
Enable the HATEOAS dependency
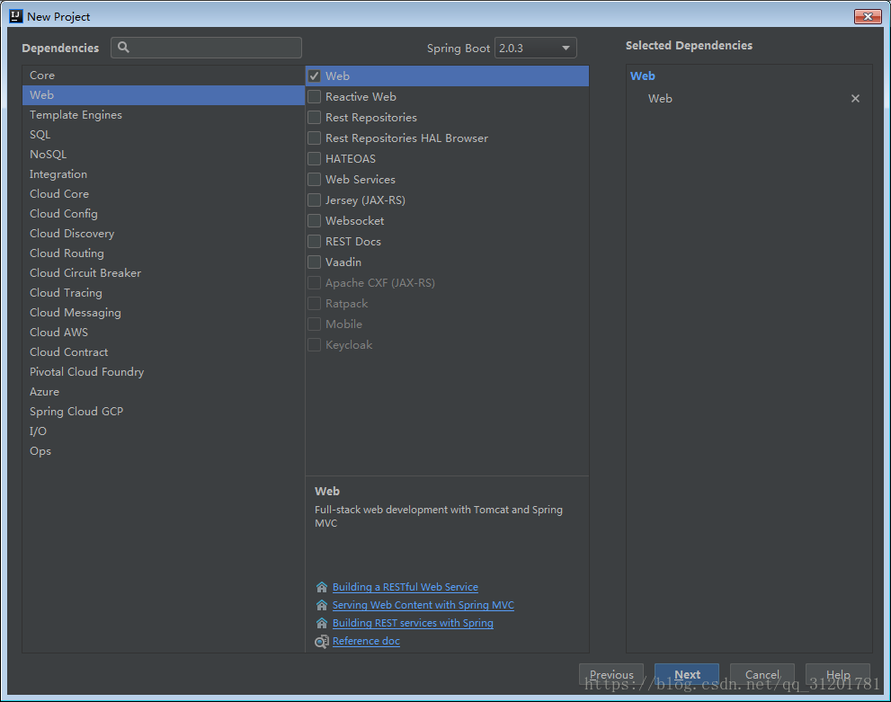[315, 158]
